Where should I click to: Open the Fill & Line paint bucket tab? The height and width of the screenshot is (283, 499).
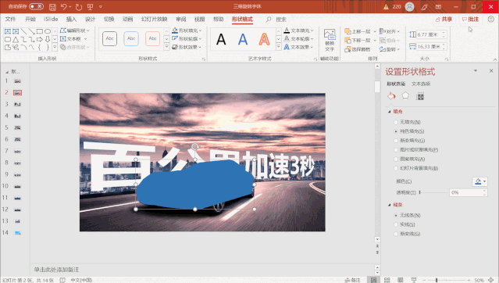pyautogui.click(x=391, y=96)
